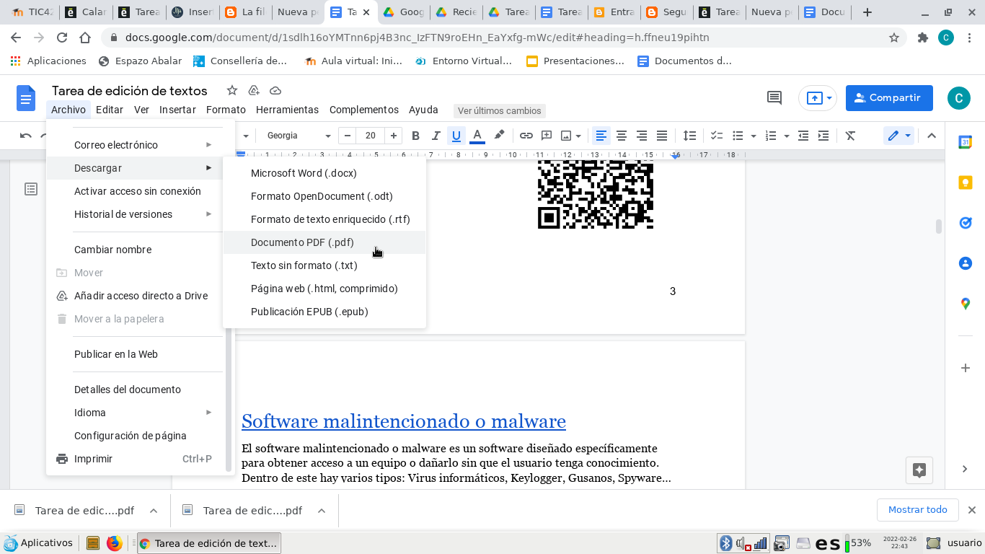Open the Google account avatar

click(959, 98)
